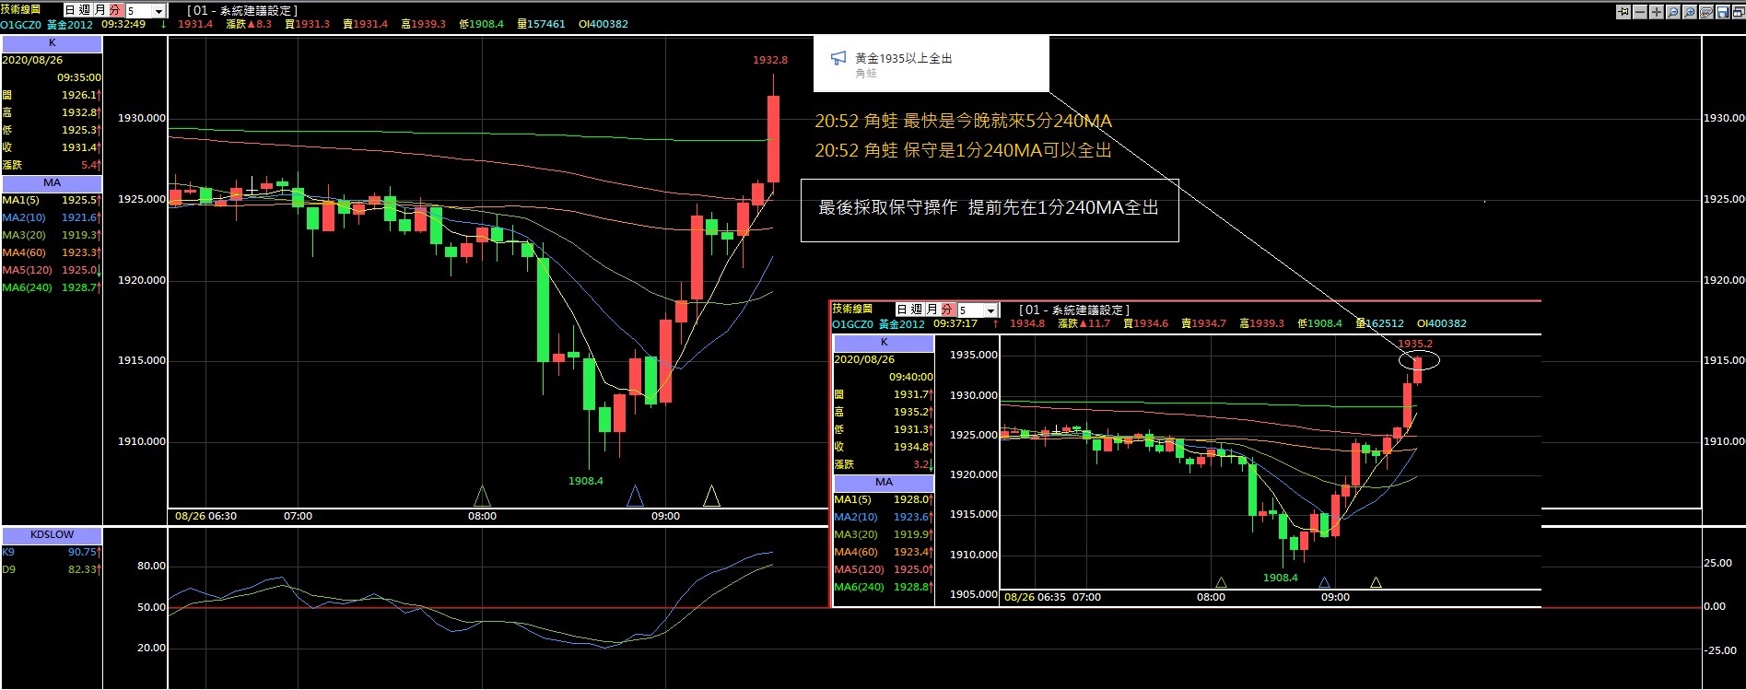Click the note line about 5分240MA
The image size is (1746, 690).
pyautogui.click(x=963, y=122)
